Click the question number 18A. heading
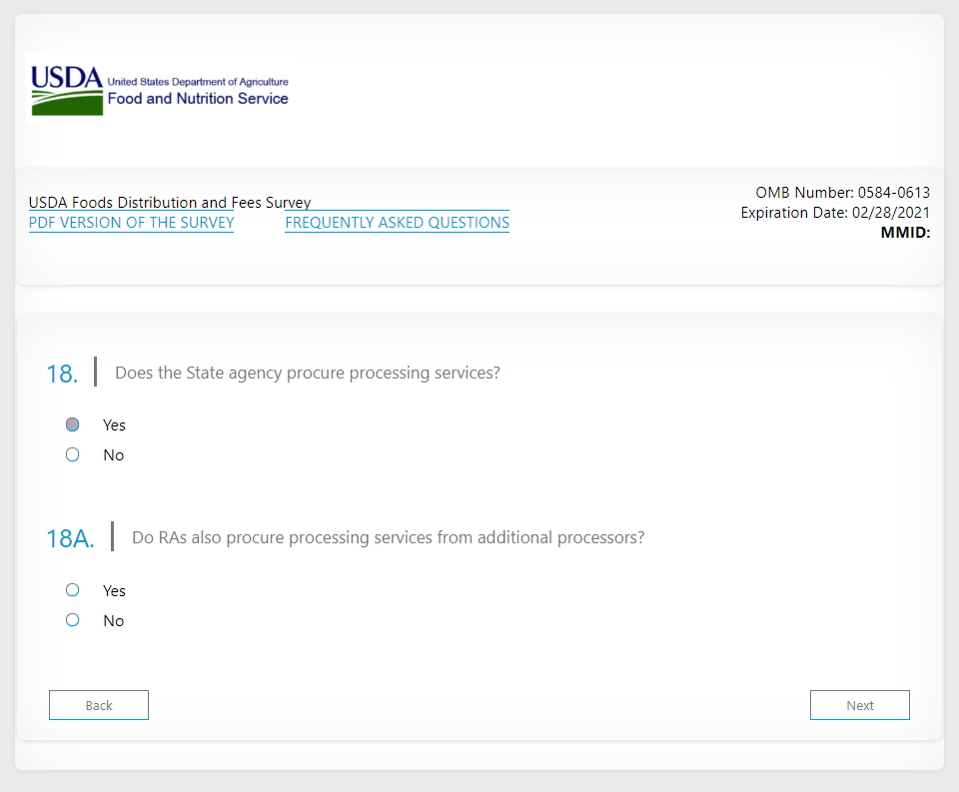 pyautogui.click(x=70, y=539)
